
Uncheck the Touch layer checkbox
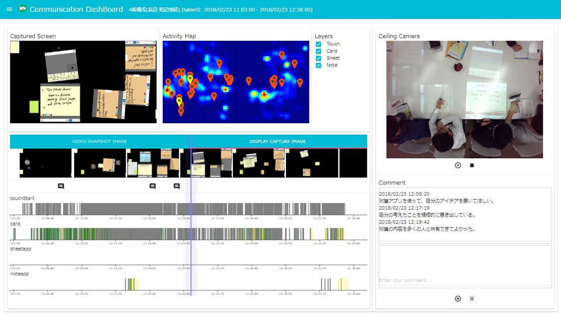click(318, 44)
